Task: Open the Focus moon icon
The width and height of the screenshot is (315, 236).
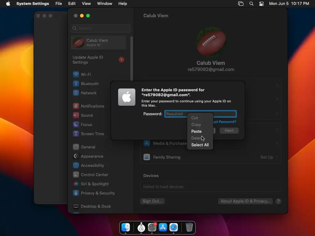Action: (76, 124)
